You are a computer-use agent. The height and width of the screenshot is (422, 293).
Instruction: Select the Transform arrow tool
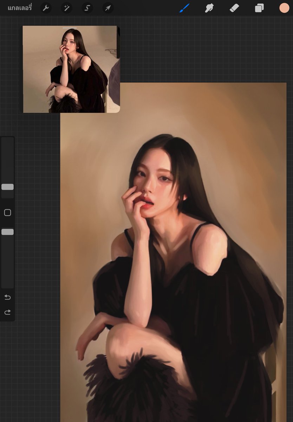tap(108, 8)
